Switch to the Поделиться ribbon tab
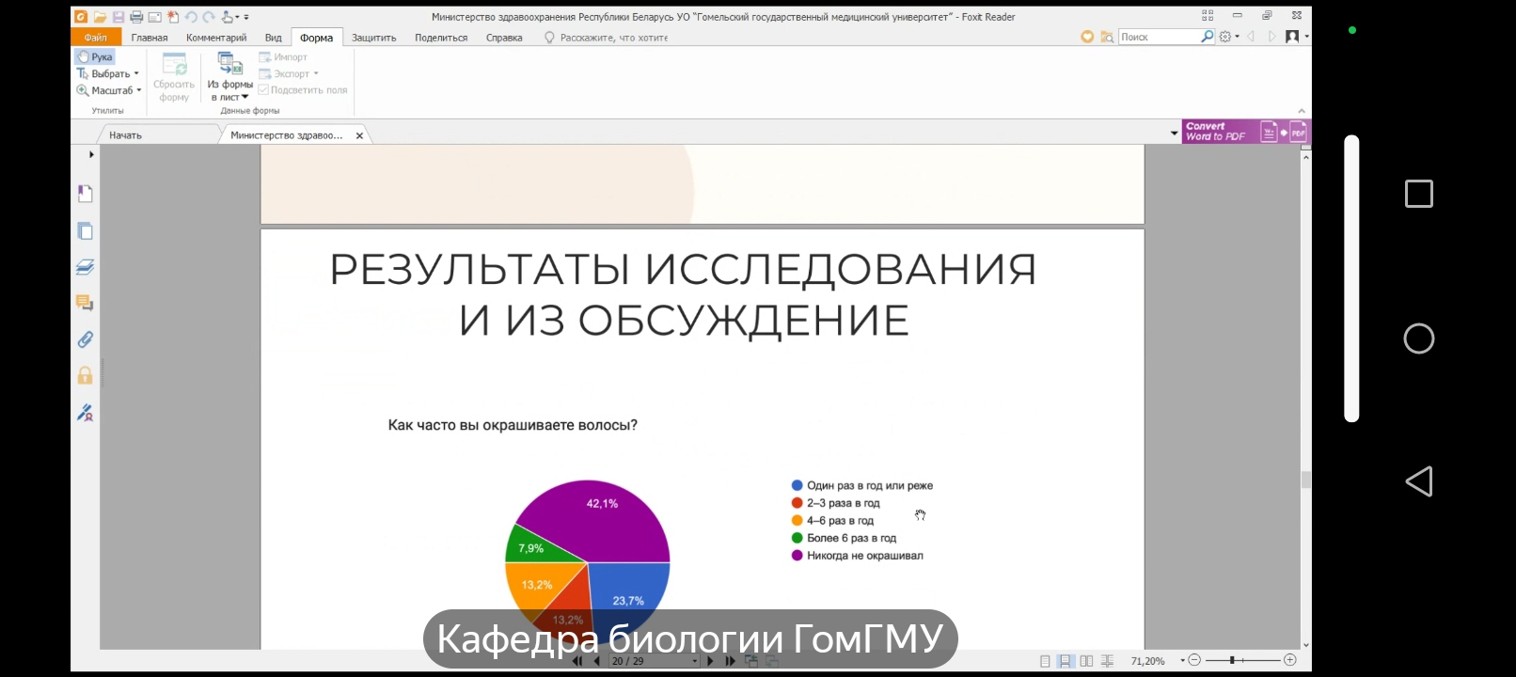The width and height of the screenshot is (1516, 677). pos(441,38)
